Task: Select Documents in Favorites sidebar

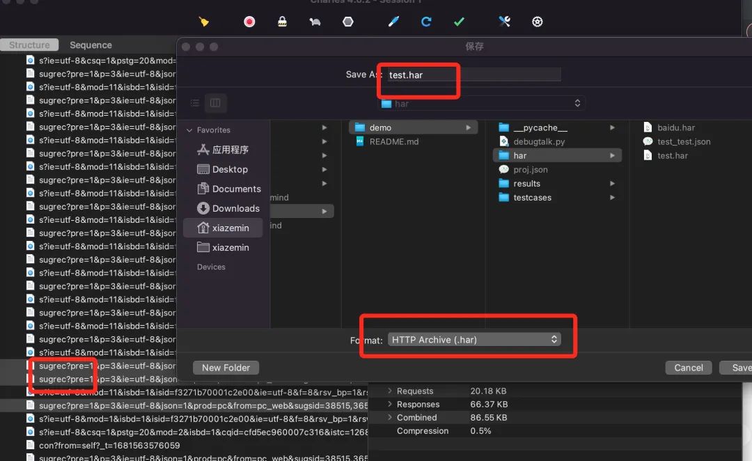Action: (x=223, y=189)
